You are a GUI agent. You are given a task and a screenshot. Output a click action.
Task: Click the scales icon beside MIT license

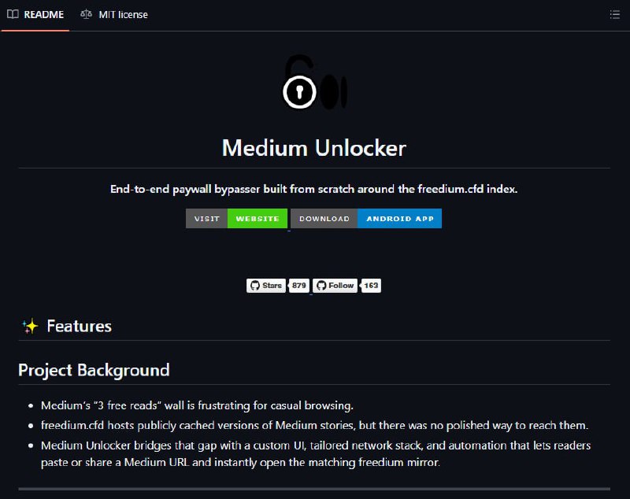86,14
